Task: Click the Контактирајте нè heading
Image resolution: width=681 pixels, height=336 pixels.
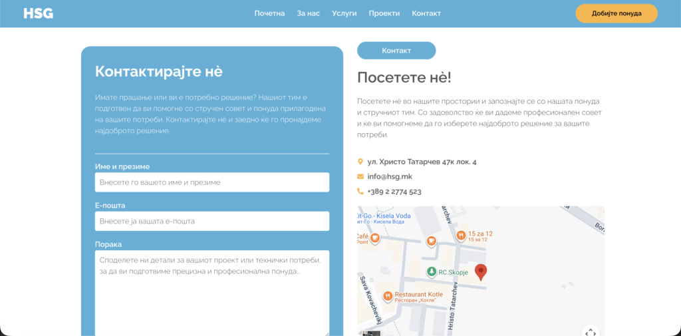Action: tap(158, 71)
